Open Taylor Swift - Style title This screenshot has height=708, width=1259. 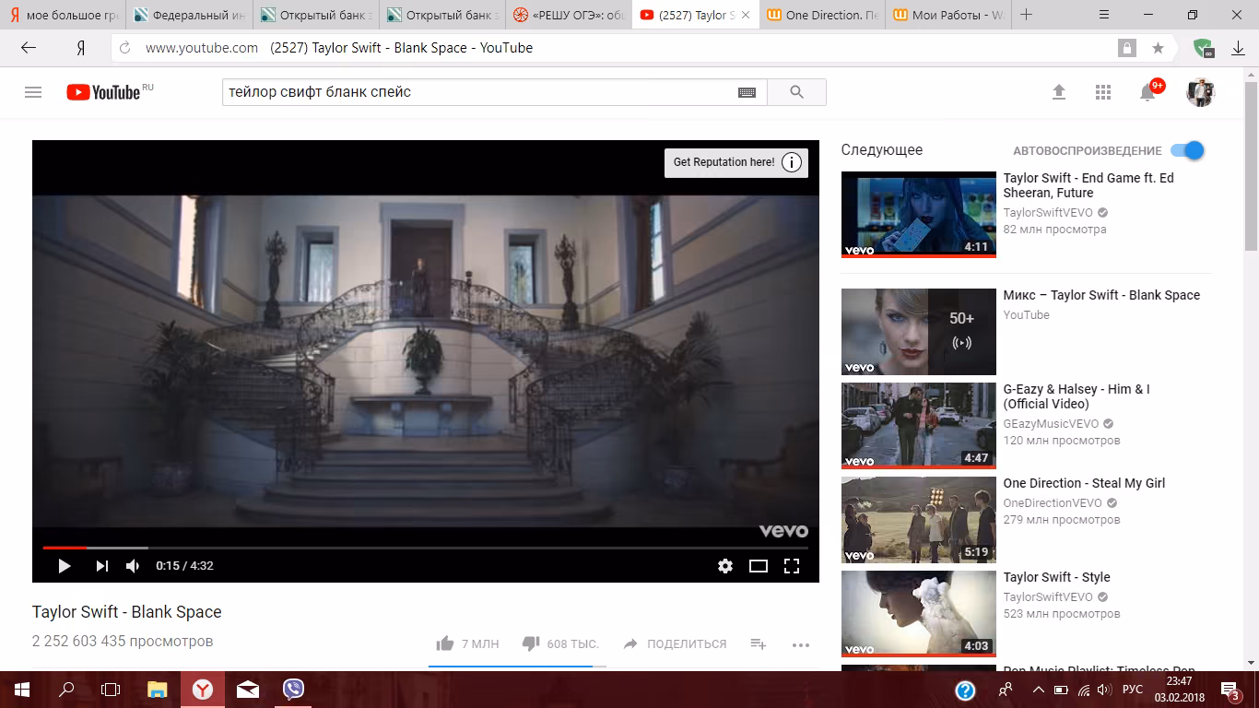[1056, 577]
